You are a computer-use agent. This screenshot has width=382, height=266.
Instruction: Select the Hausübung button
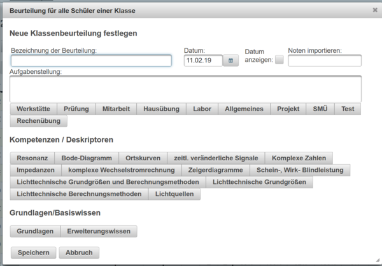[x=162, y=109]
